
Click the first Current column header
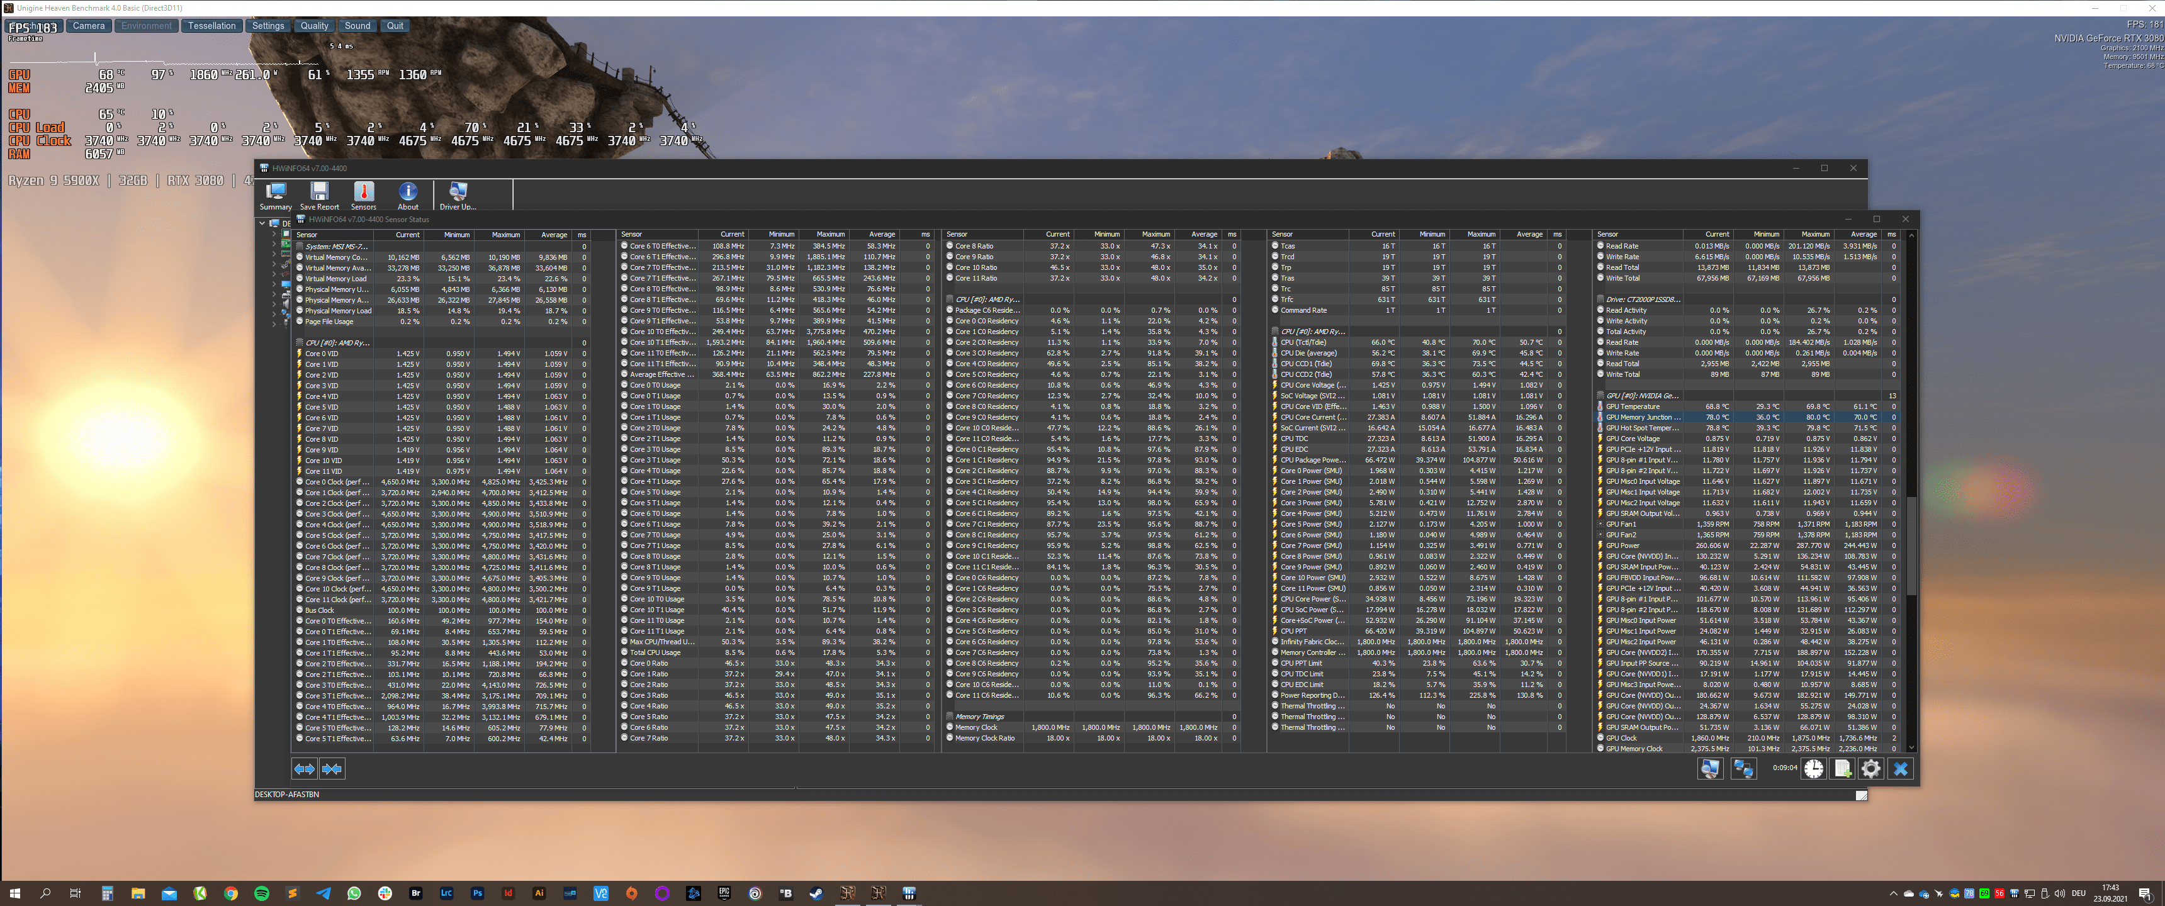[399, 235]
